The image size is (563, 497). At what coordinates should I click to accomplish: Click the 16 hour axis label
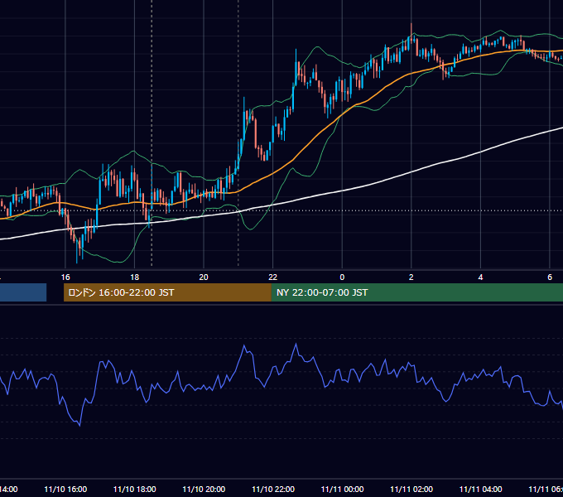point(65,277)
